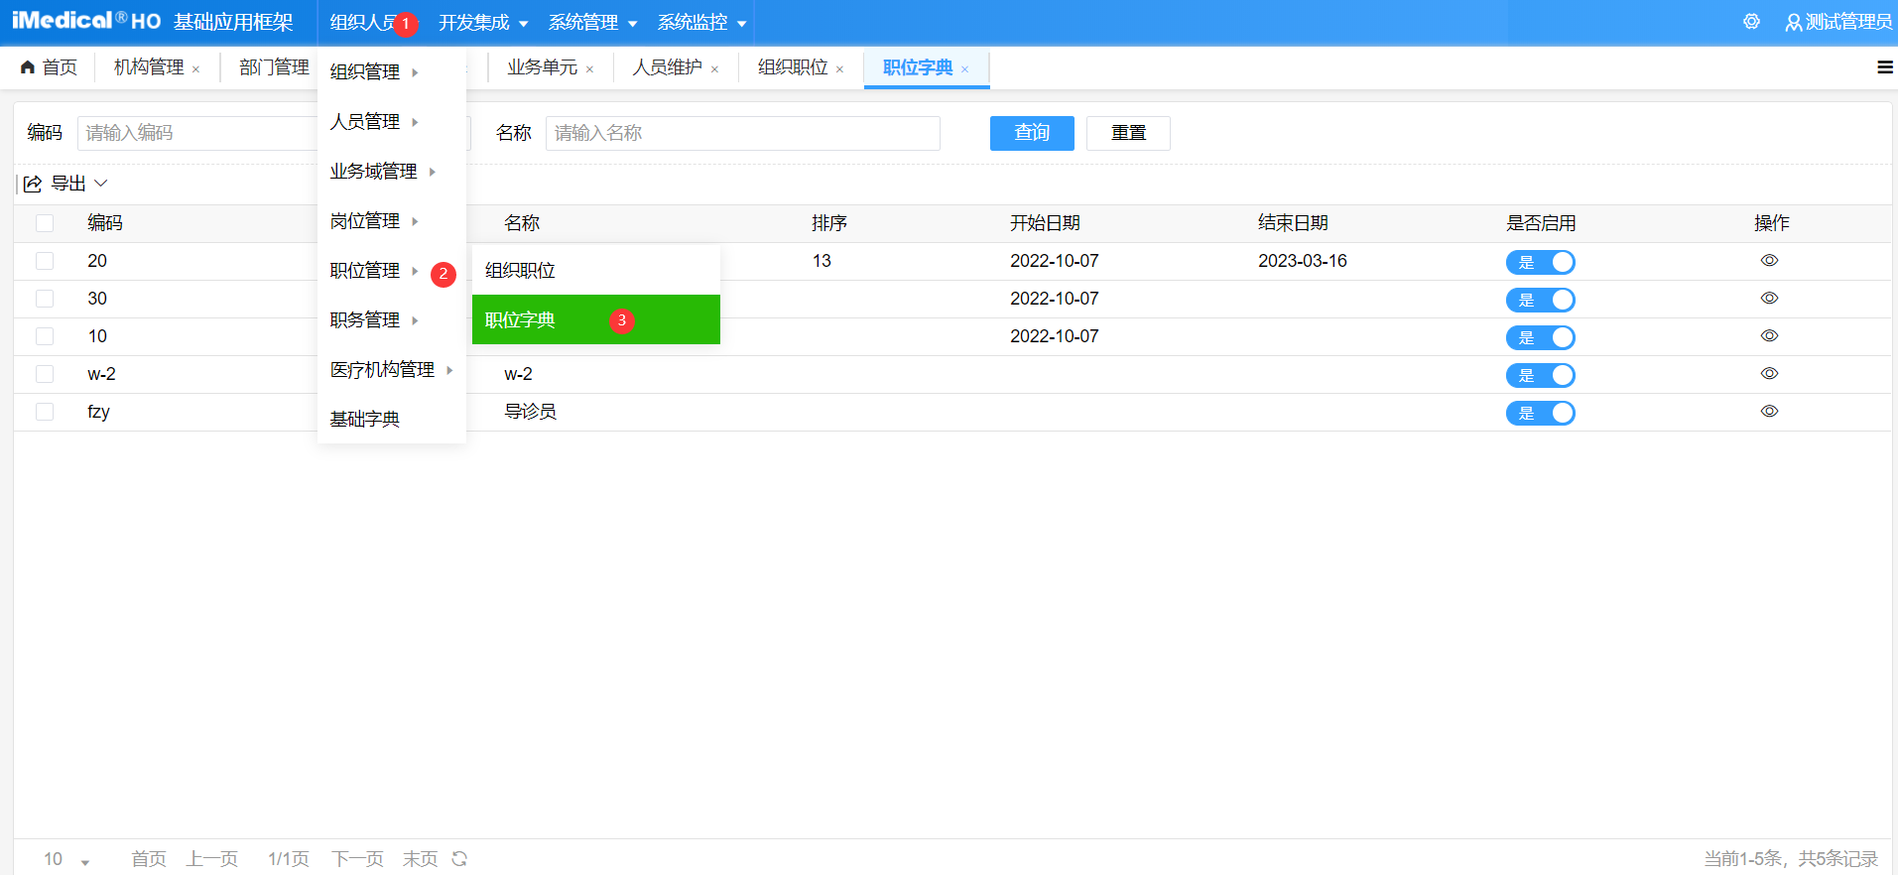Expand the 导出 dropdown chevron
The image size is (1898, 875).
coord(100,184)
